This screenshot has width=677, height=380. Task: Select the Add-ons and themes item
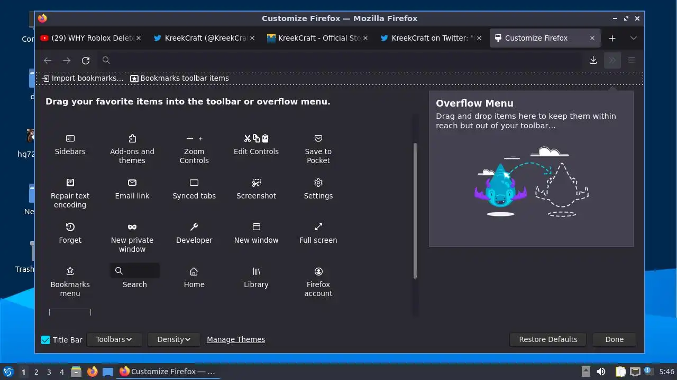point(132,149)
